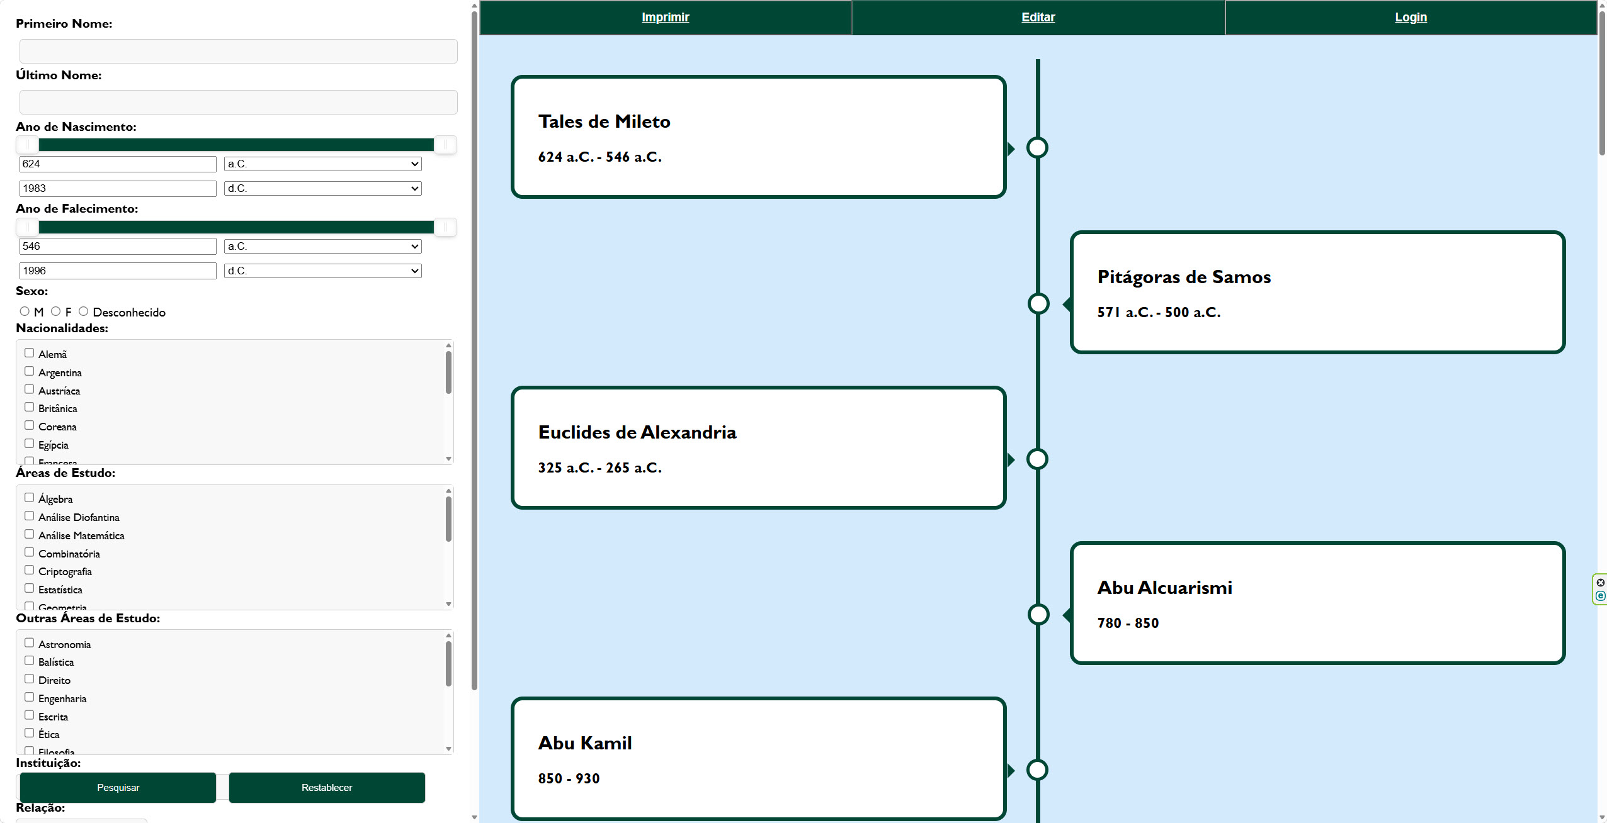This screenshot has height=823, width=1607.
Task: Select the M sex radio button
Action: click(x=25, y=311)
